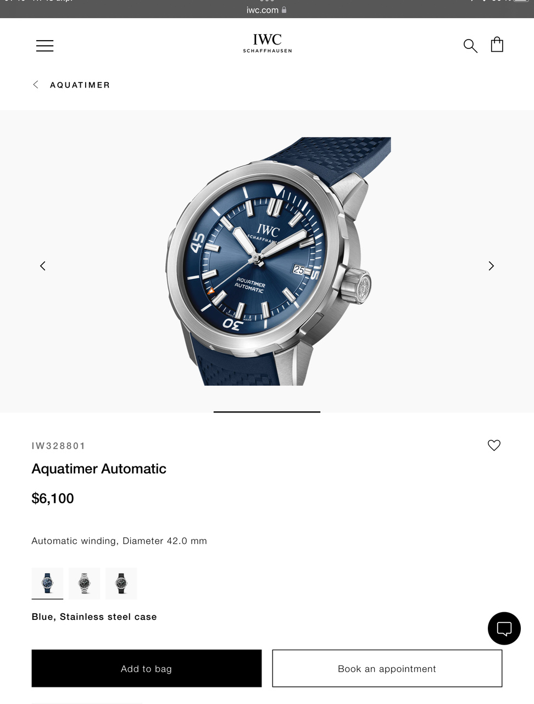Open the live chat bubble

pos(504,628)
